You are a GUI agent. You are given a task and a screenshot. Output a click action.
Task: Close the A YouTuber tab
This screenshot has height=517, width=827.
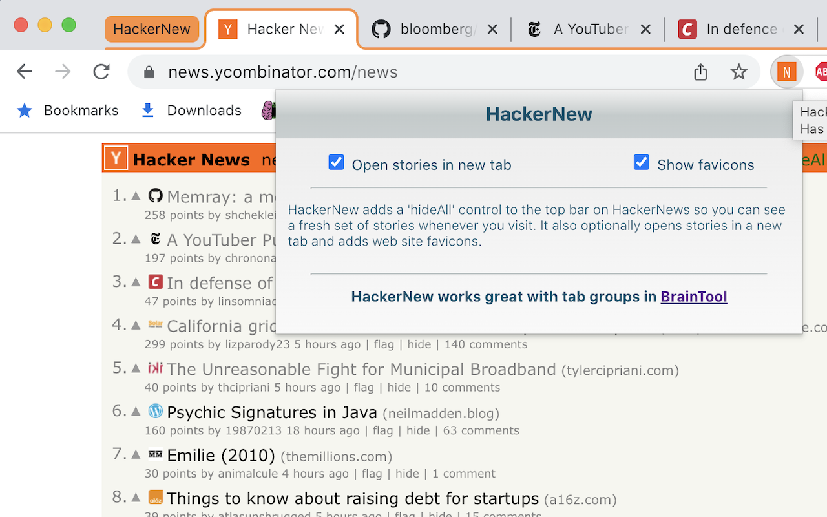click(645, 29)
